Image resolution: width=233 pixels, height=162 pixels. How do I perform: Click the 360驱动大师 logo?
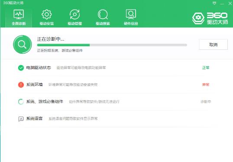coord(210,19)
